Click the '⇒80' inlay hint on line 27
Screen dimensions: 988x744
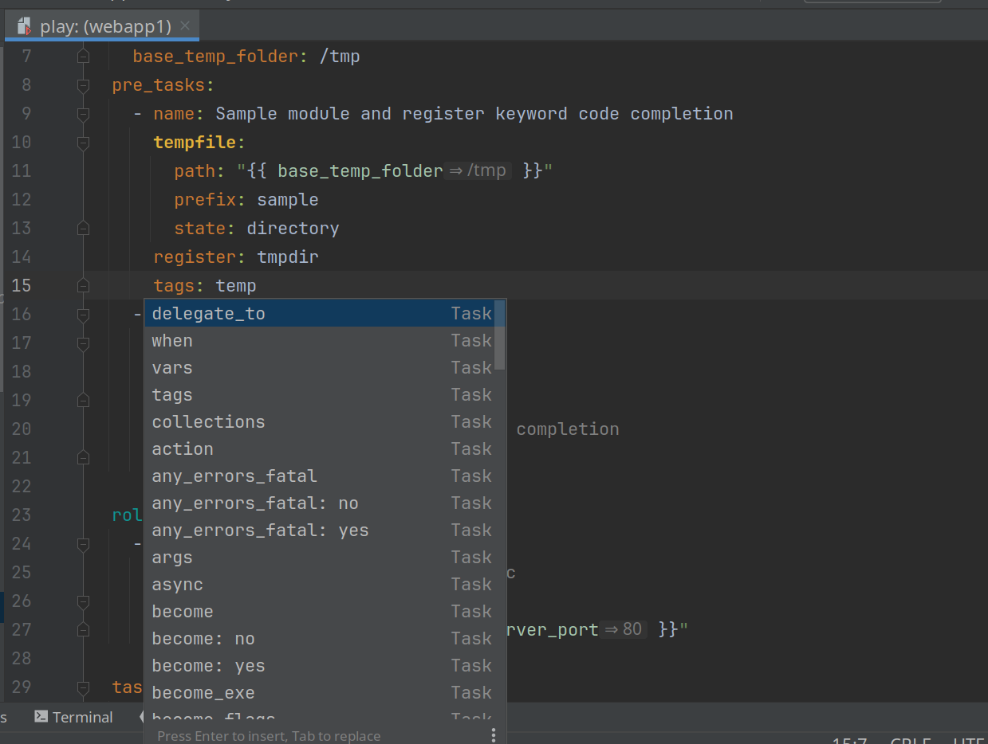624,630
